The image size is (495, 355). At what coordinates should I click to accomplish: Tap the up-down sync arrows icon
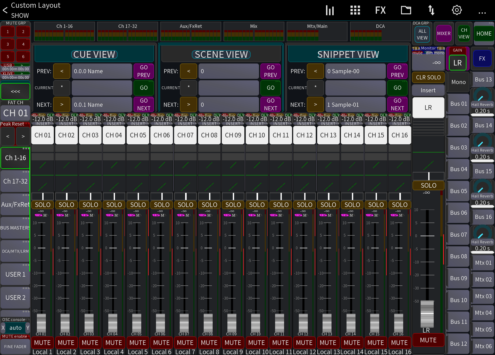pyautogui.click(x=431, y=10)
